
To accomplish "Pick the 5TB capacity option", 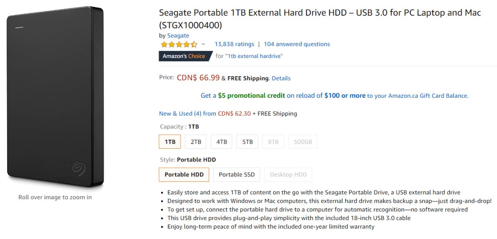I will coord(247,142).
